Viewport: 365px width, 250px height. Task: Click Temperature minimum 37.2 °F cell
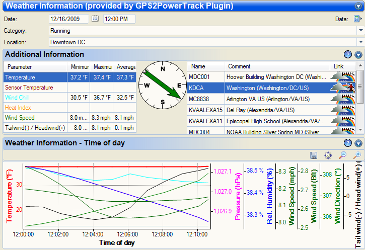tap(79, 77)
